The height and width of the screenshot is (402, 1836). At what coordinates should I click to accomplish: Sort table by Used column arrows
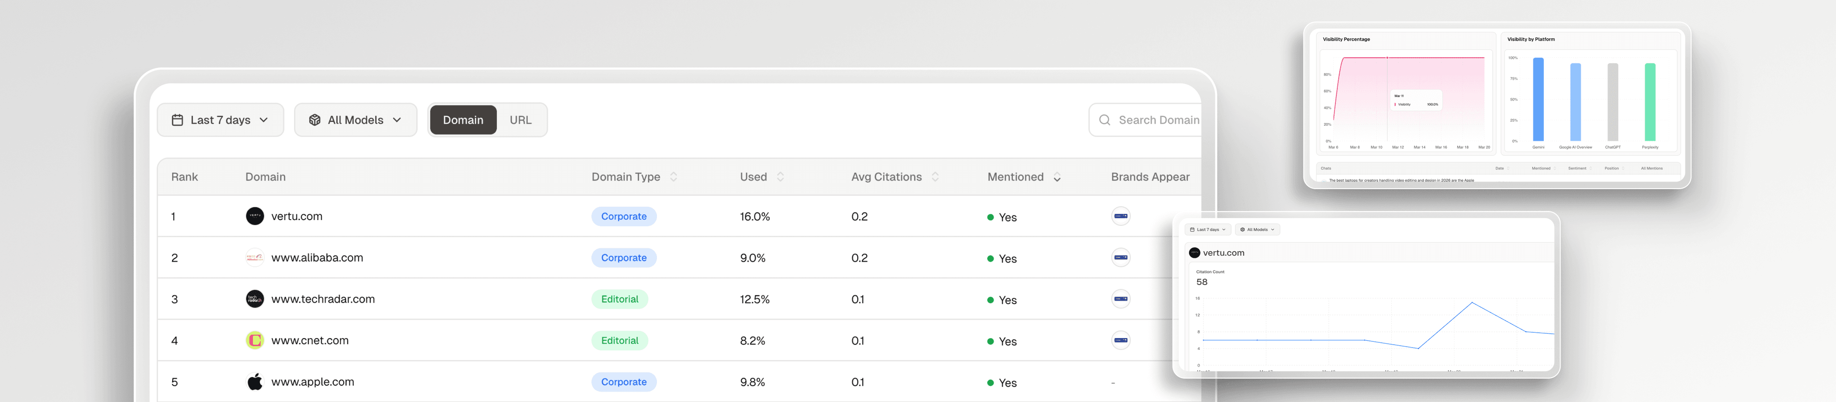click(780, 177)
